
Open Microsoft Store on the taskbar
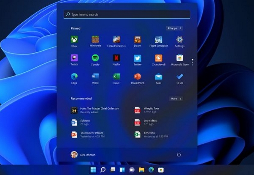click(x=161, y=170)
